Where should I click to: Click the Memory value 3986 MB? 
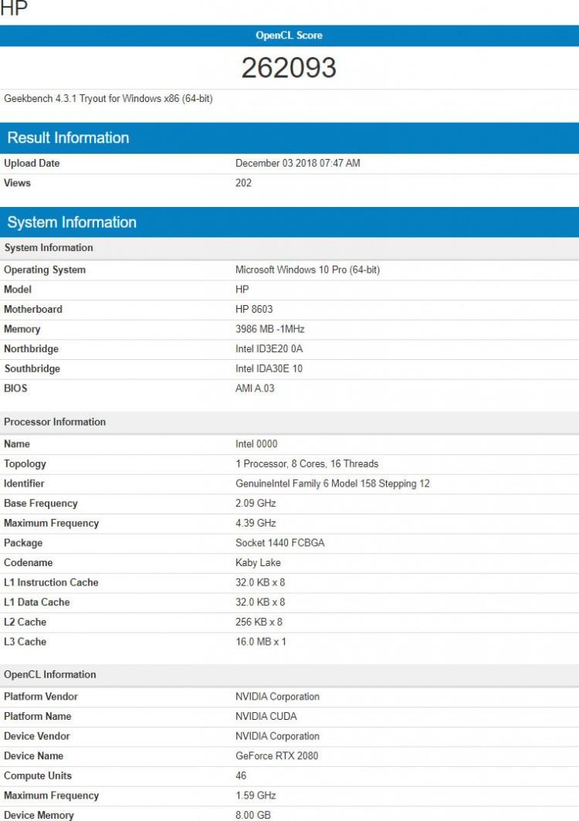pos(269,329)
